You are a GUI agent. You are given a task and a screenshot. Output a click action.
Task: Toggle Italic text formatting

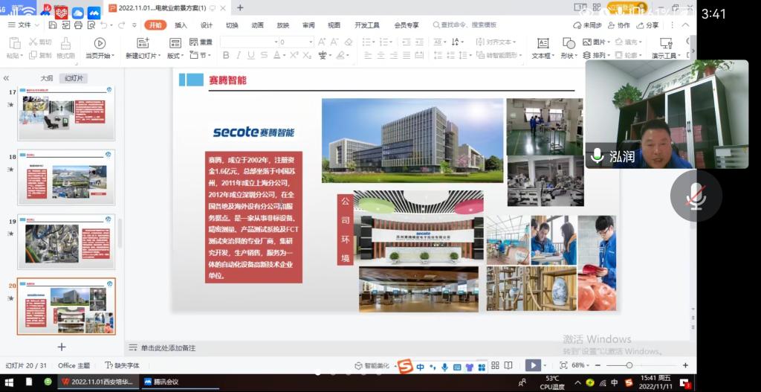point(239,56)
